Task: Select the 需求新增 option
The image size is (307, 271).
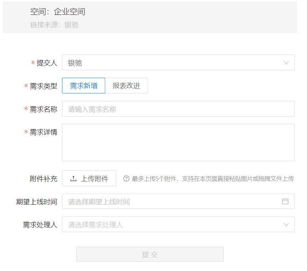Action: coord(83,86)
